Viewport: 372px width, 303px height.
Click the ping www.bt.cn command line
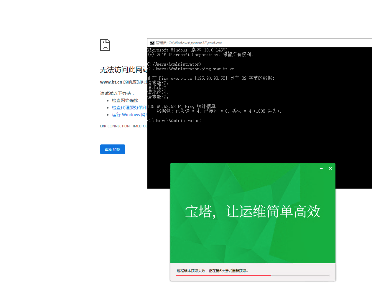coord(191,69)
